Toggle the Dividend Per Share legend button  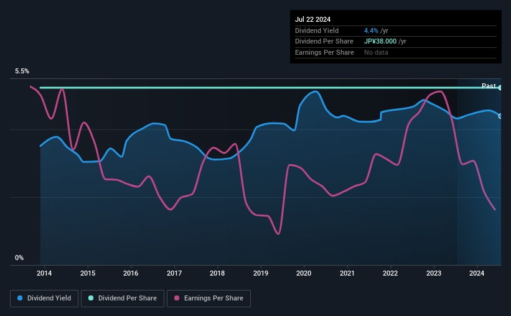123,299
